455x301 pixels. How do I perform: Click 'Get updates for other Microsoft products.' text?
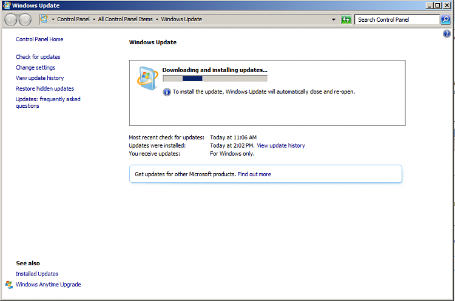pos(185,174)
